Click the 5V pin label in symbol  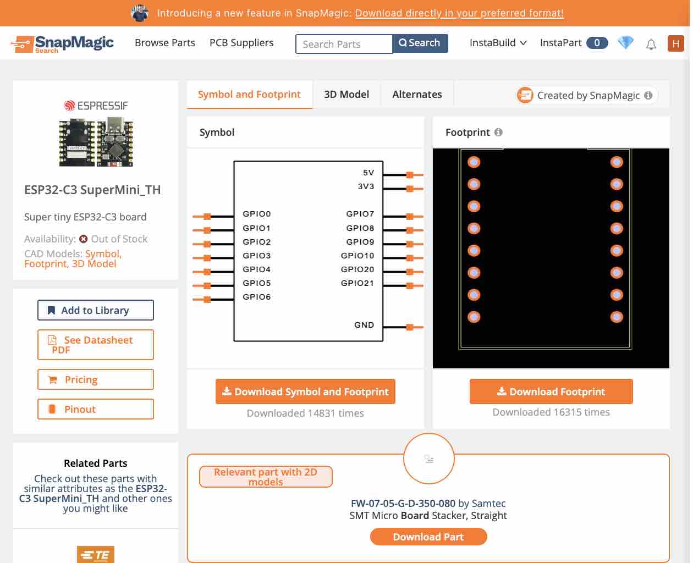(x=369, y=173)
